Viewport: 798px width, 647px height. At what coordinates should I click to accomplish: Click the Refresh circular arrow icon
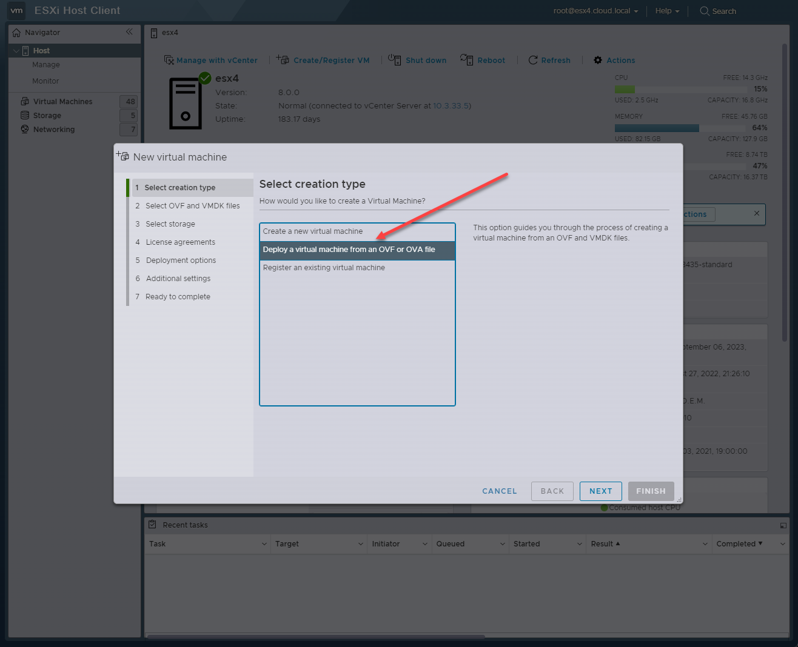[x=533, y=60]
